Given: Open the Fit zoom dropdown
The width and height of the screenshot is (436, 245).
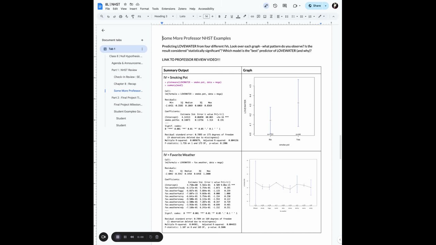Looking at the screenshot, I should coord(143,16).
